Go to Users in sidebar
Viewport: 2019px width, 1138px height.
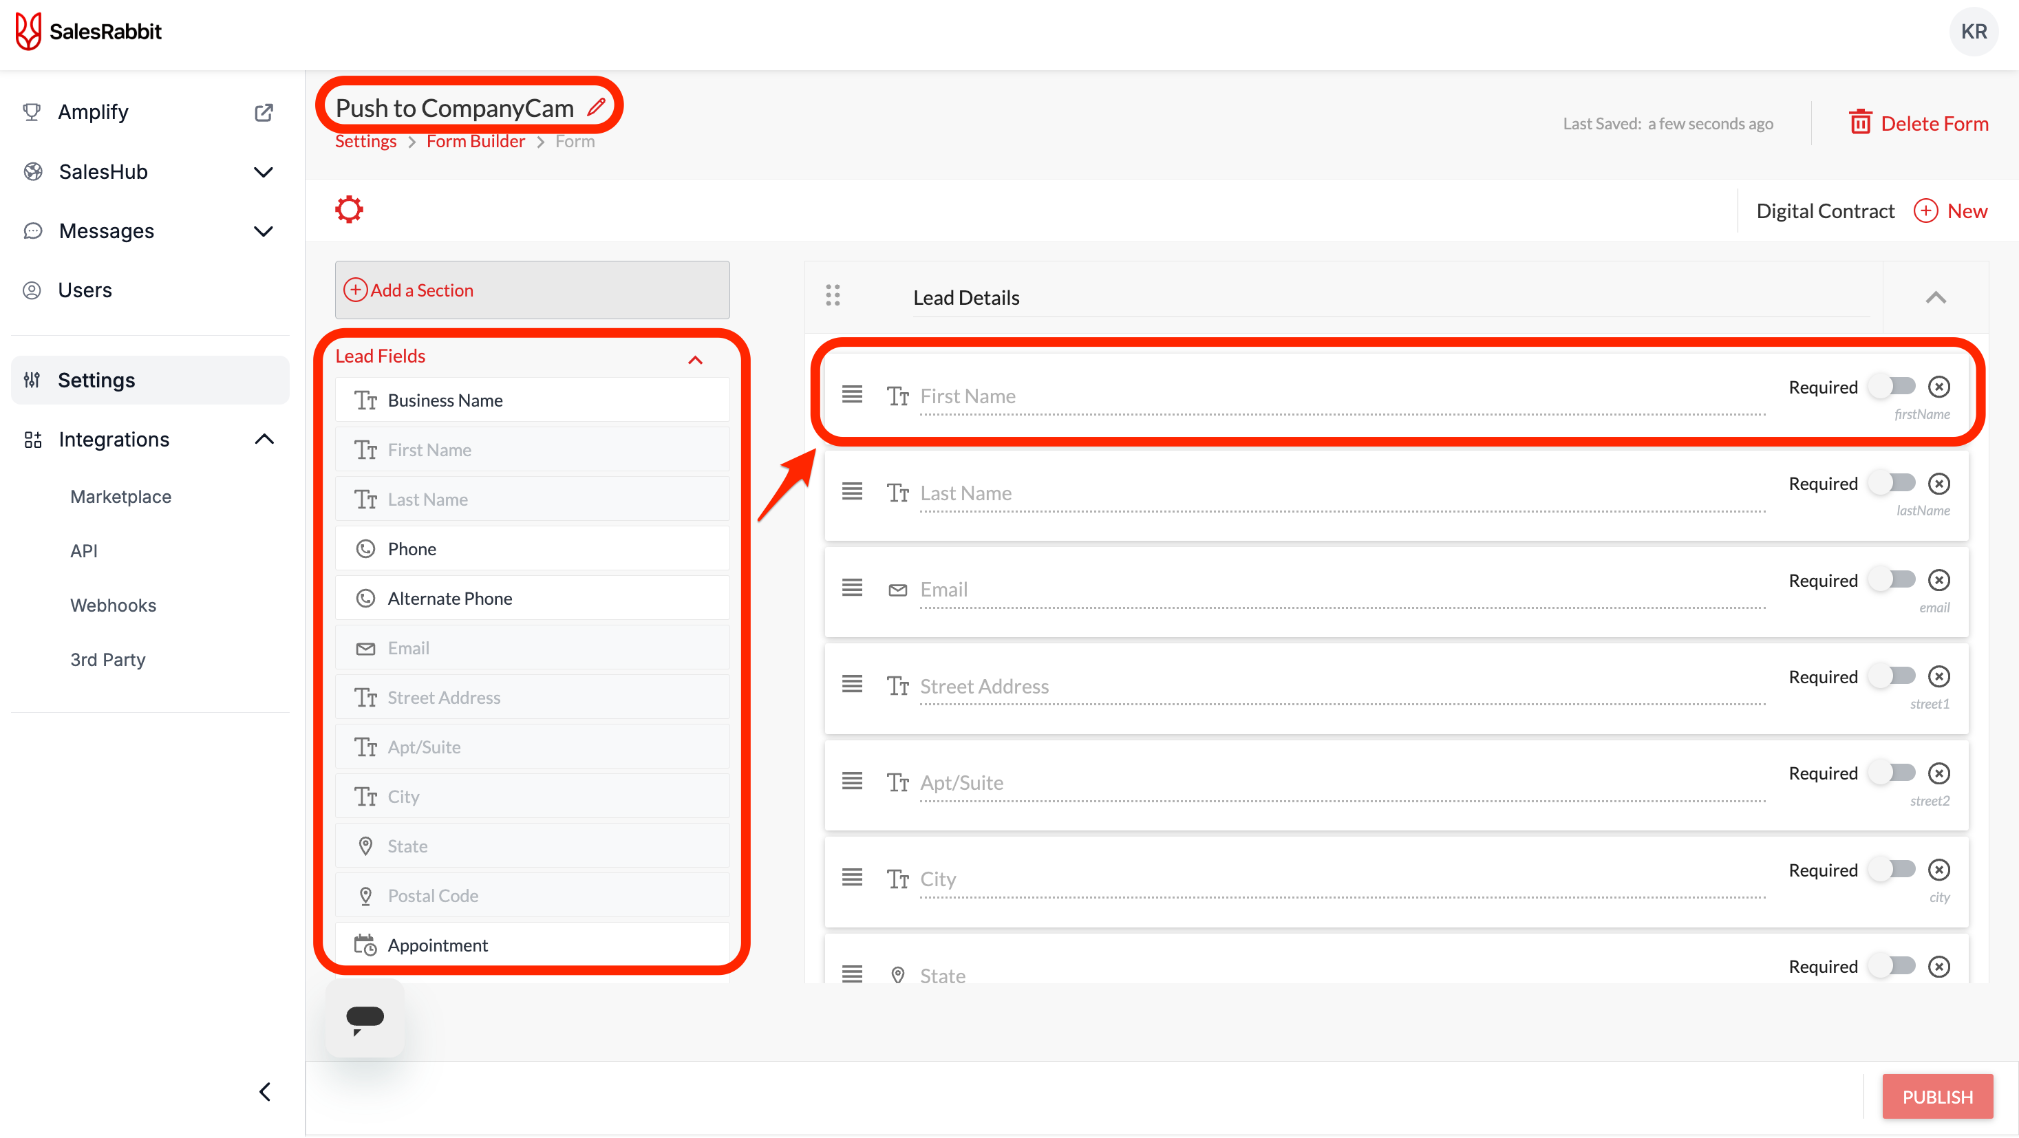pos(85,290)
